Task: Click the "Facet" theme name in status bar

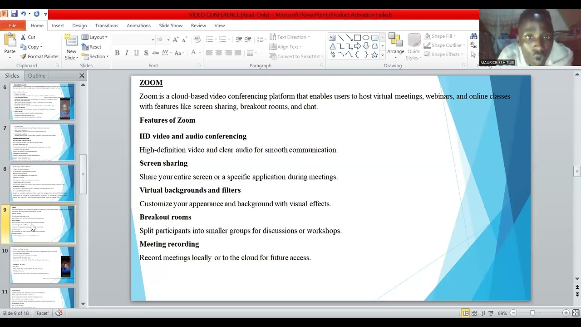Action: pyautogui.click(x=42, y=313)
